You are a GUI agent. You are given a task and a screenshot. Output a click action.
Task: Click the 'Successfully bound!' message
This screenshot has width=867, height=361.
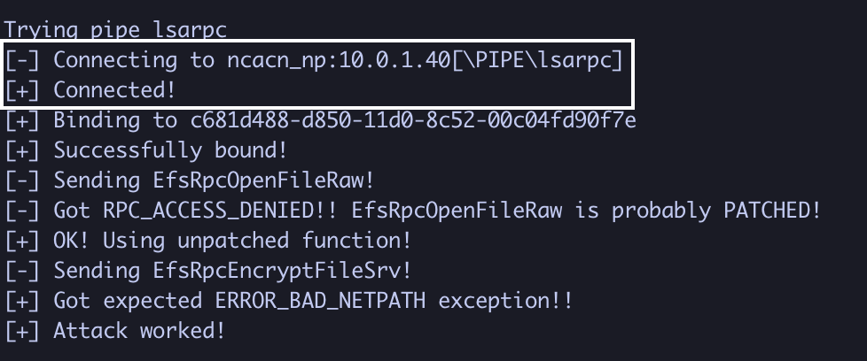(170, 150)
